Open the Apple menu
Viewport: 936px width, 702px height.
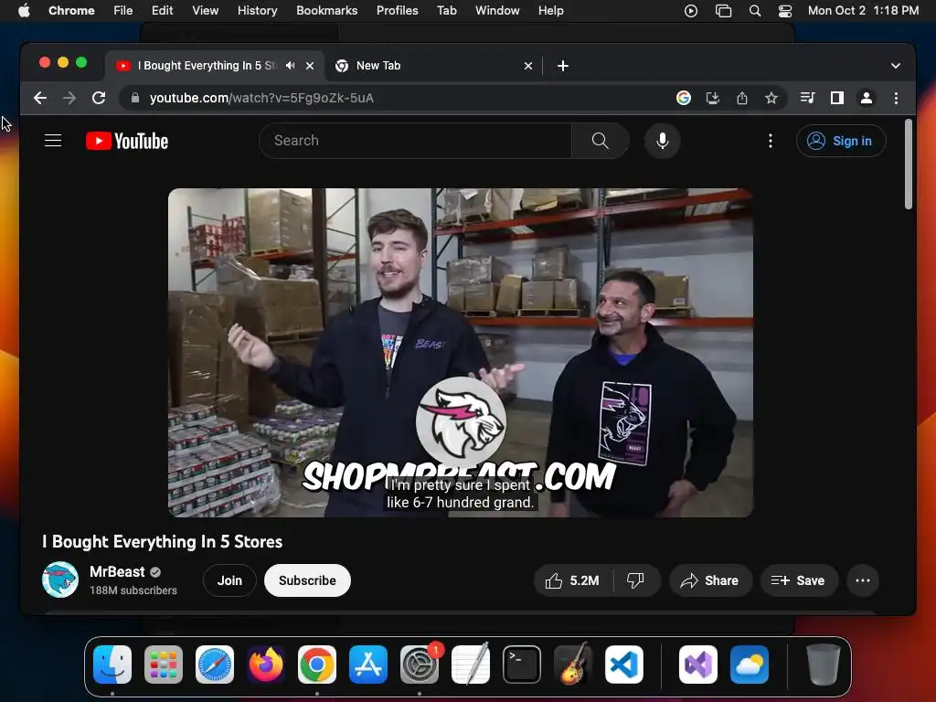[24, 11]
